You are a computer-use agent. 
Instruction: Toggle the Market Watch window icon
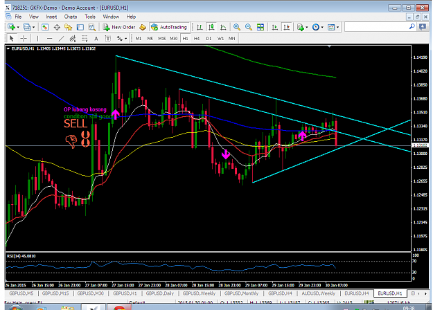pos(45,27)
